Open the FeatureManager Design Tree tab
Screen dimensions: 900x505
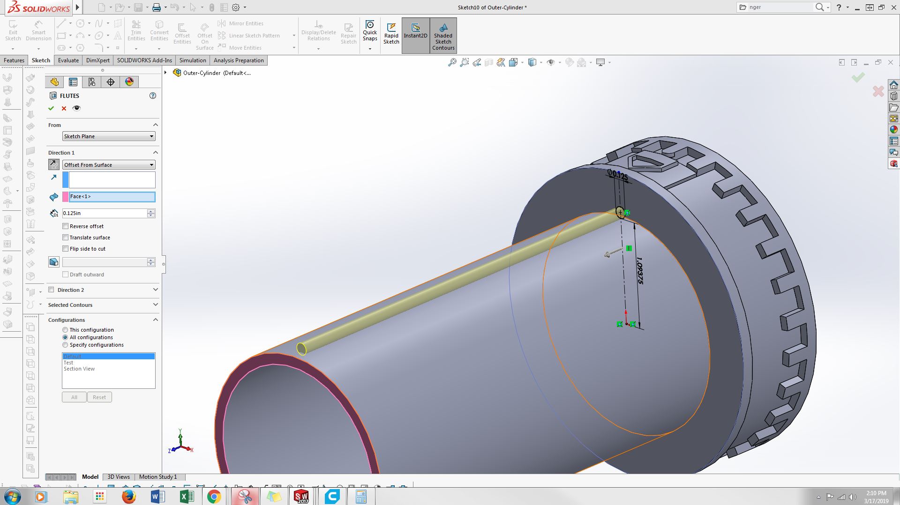point(54,82)
